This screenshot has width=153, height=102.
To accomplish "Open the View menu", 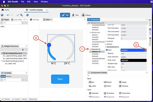I will click(x=36, y=2).
